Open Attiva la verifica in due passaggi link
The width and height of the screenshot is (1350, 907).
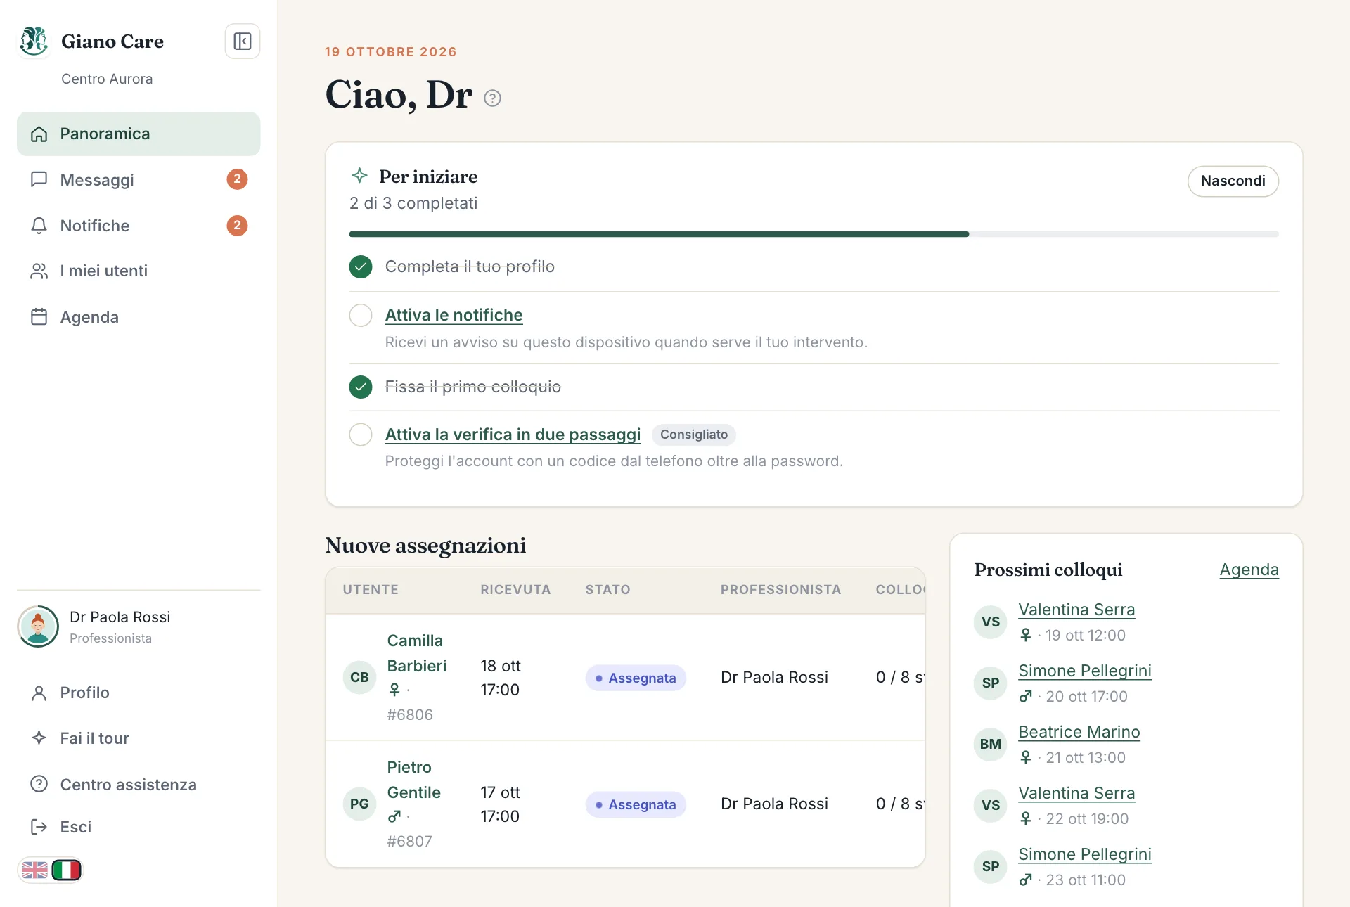click(x=513, y=435)
